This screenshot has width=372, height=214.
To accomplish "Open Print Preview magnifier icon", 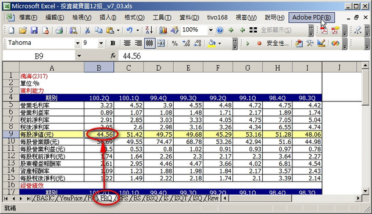I will [73, 30].
